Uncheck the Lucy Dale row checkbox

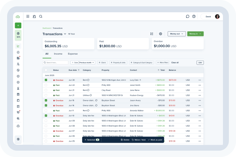(x=46, y=80)
